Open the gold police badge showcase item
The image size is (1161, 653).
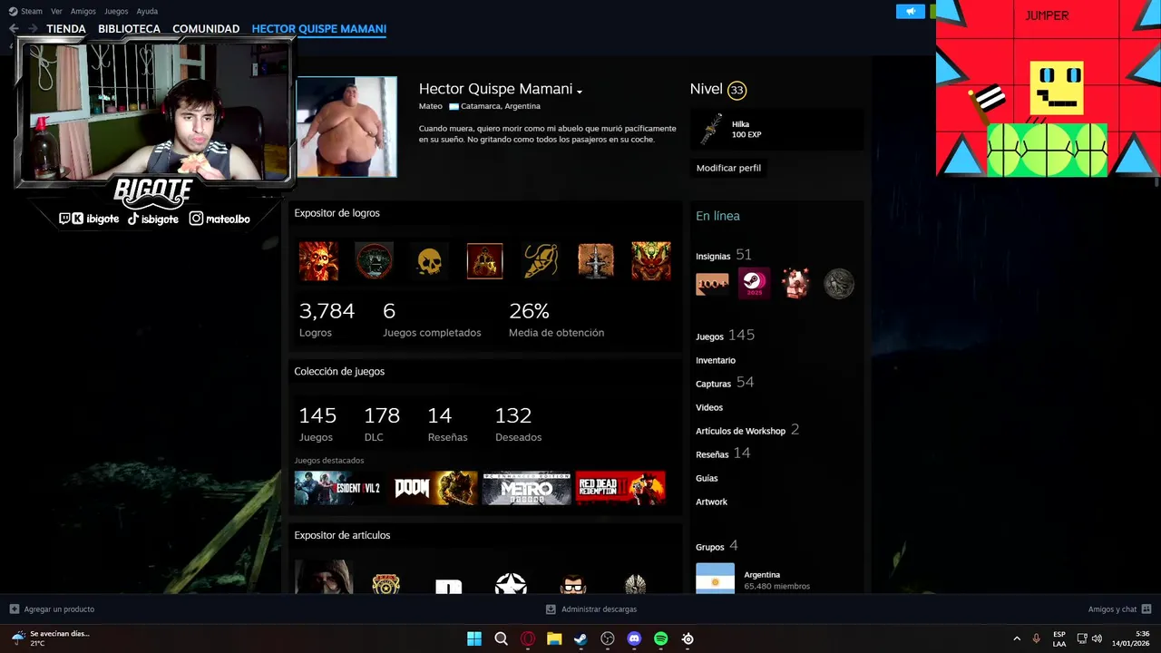pyautogui.click(x=386, y=584)
